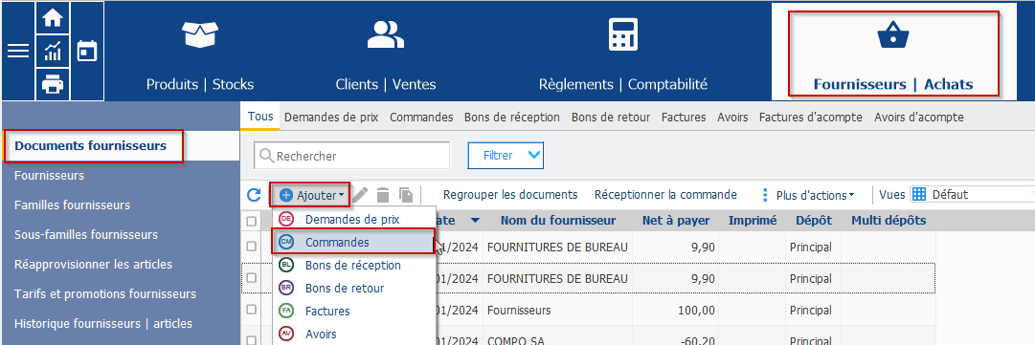Switch to the Bons de réception tab
This screenshot has width=1035, height=345.
(x=512, y=118)
